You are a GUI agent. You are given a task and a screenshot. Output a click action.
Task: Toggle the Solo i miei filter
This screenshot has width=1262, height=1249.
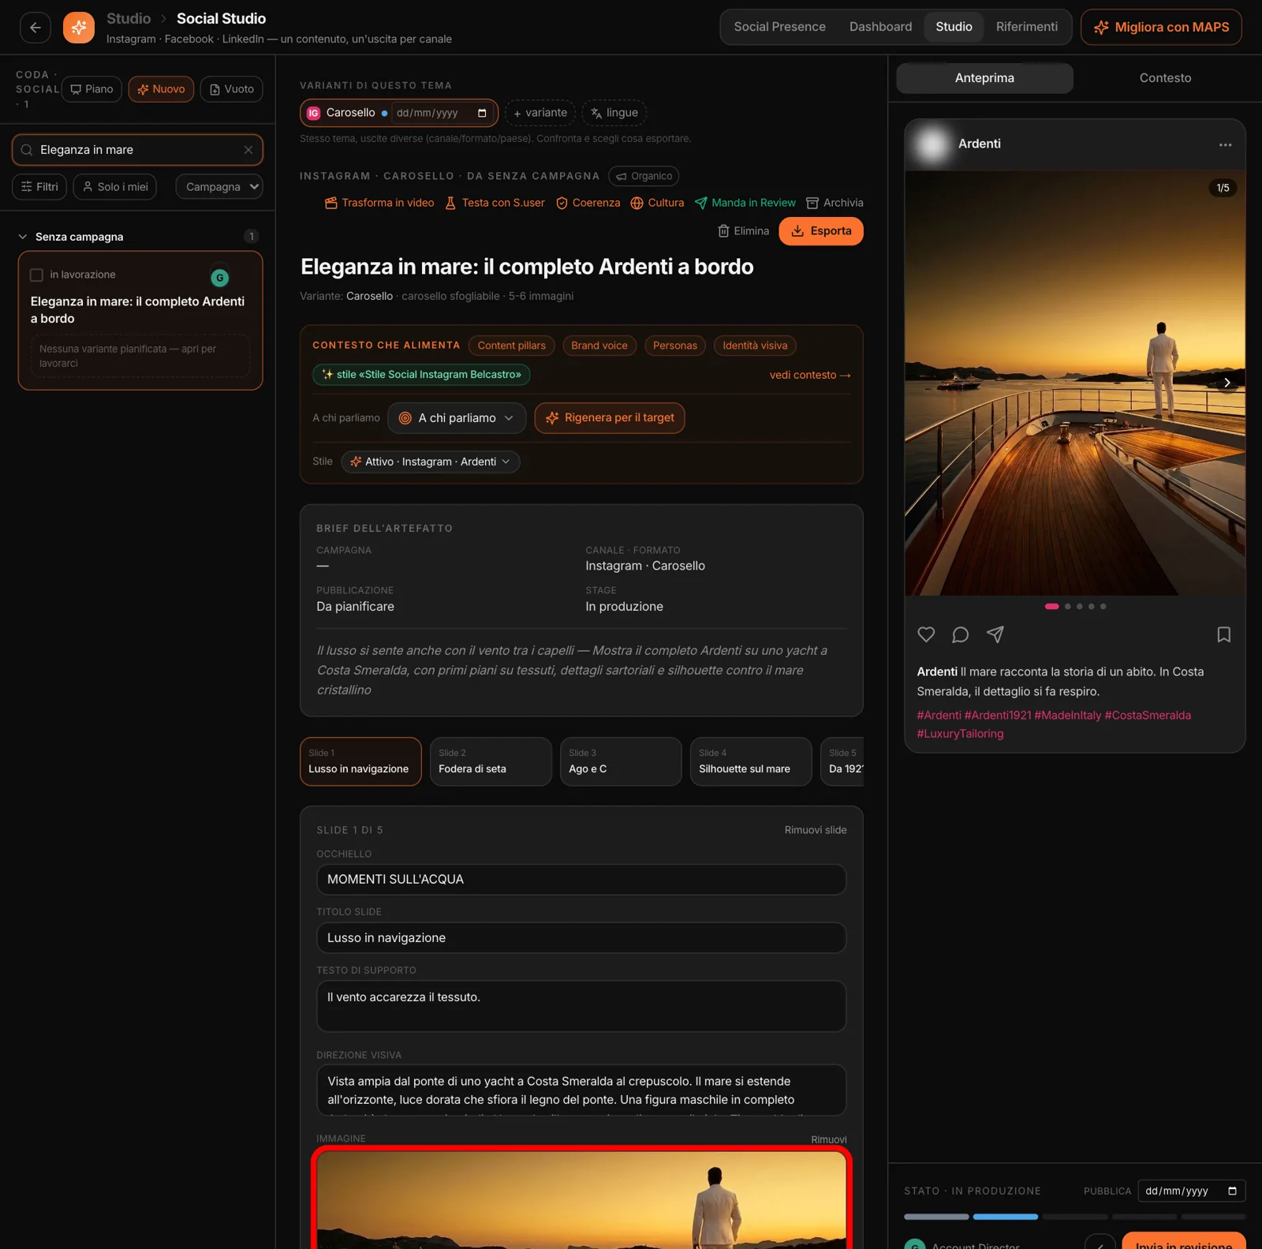(115, 187)
